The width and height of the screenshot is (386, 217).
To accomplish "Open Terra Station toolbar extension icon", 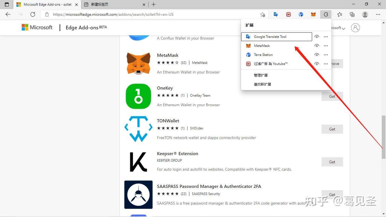I will pyautogui.click(x=301, y=14).
